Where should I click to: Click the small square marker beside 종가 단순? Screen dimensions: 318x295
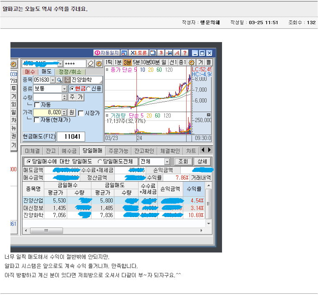pyautogui.click(x=107, y=70)
